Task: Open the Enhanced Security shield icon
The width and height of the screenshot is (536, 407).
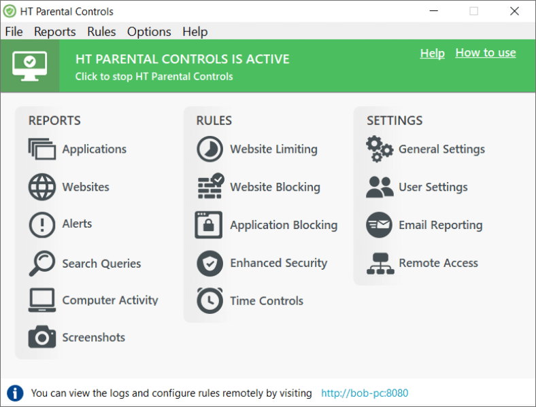Action: (x=210, y=263)
